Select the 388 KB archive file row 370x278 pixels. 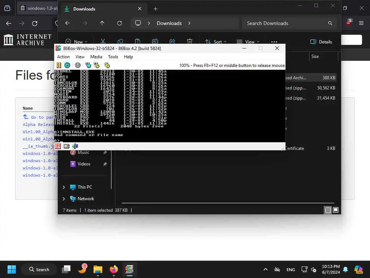(310, 78)
